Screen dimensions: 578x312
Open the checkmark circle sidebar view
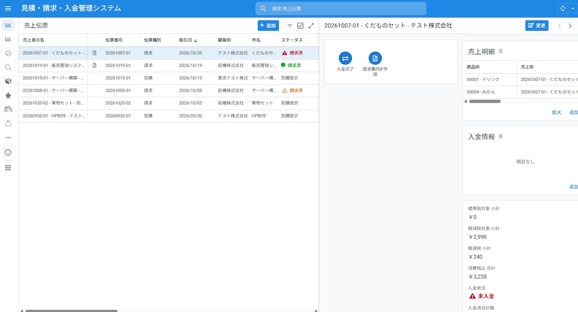(x=8, y=53)
